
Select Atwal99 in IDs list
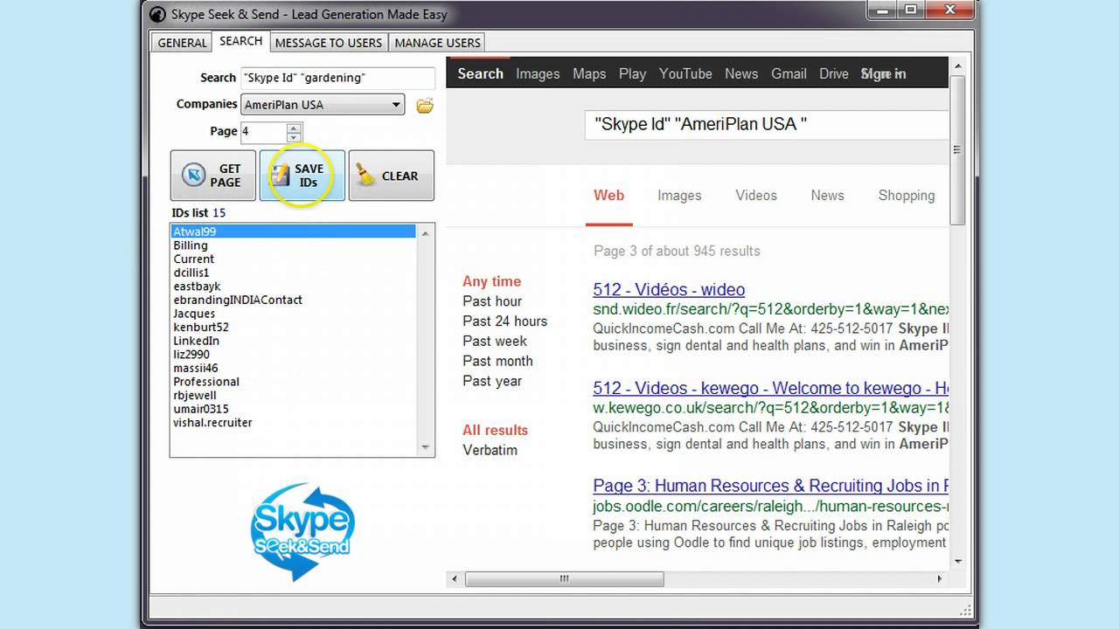point(293,232)
